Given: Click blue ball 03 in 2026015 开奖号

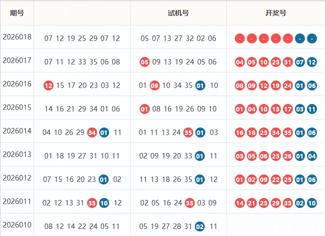Looking at the screenshot, I should 300,109.
